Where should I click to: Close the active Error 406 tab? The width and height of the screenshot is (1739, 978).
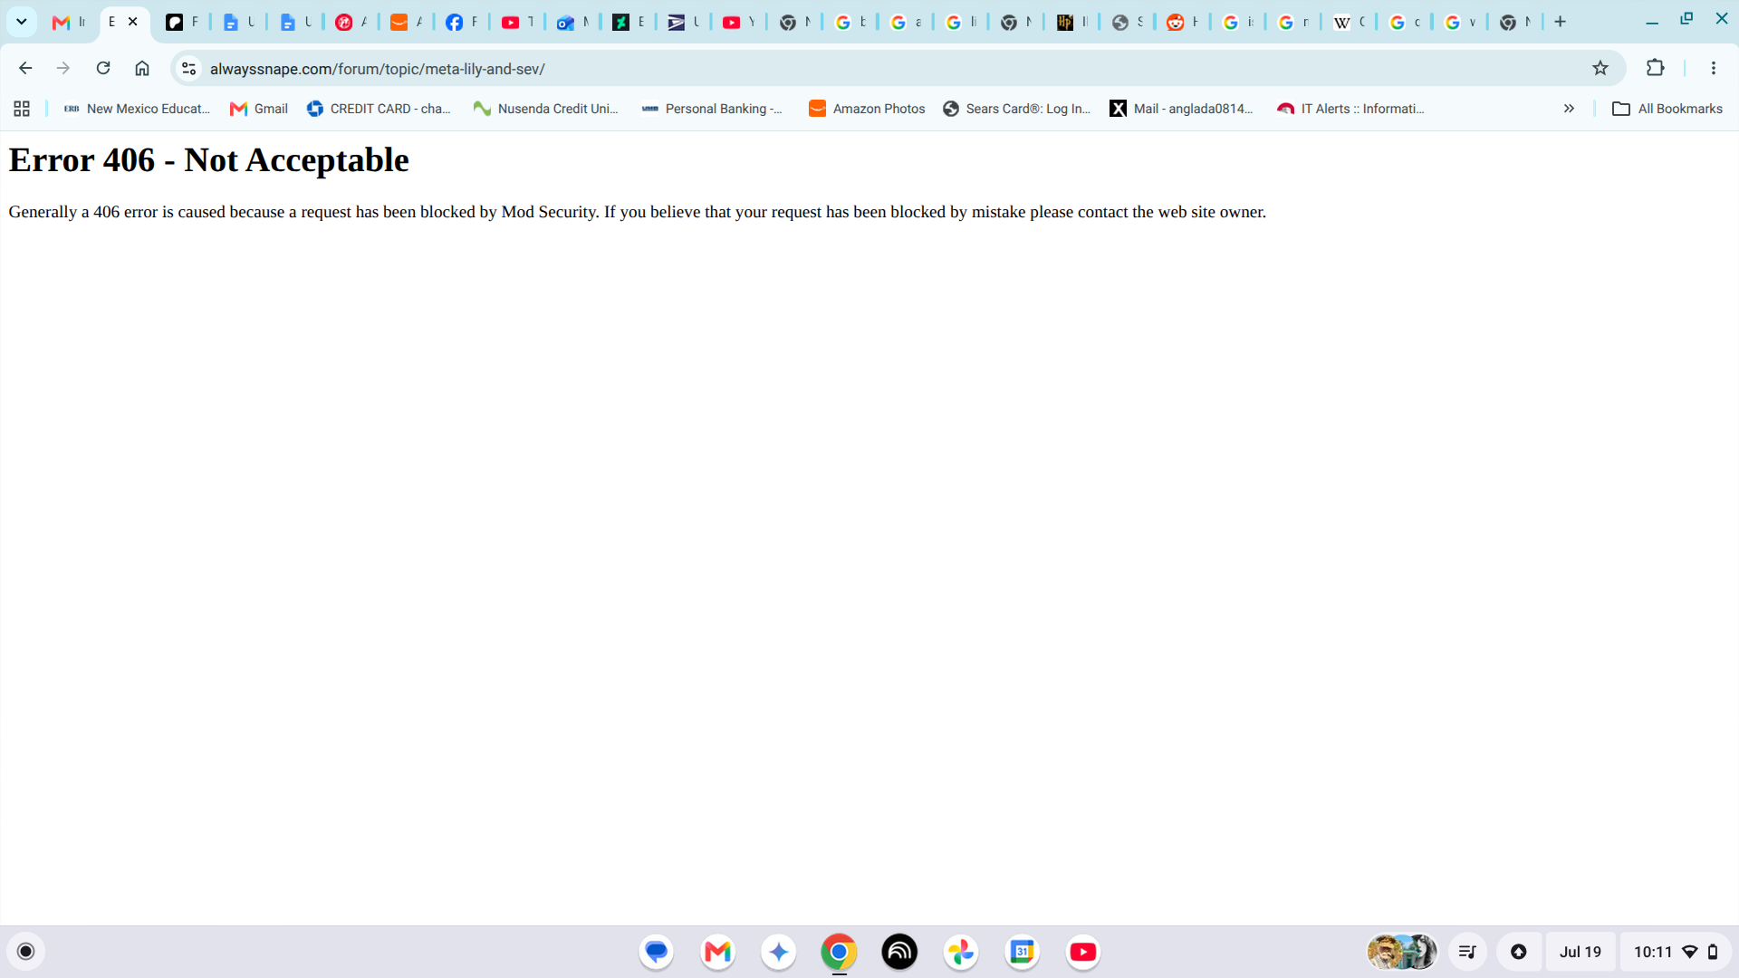click(133, 22)
